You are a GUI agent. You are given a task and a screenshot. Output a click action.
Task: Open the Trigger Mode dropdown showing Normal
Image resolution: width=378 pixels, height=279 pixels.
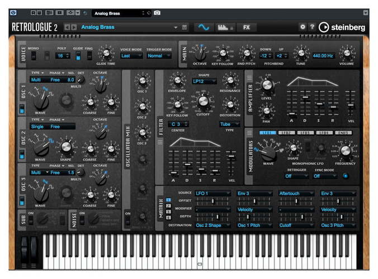pos(159,56)
